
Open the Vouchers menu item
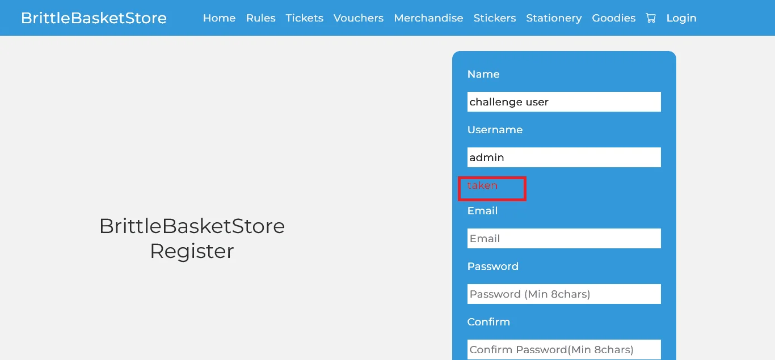tap(359, 18)
